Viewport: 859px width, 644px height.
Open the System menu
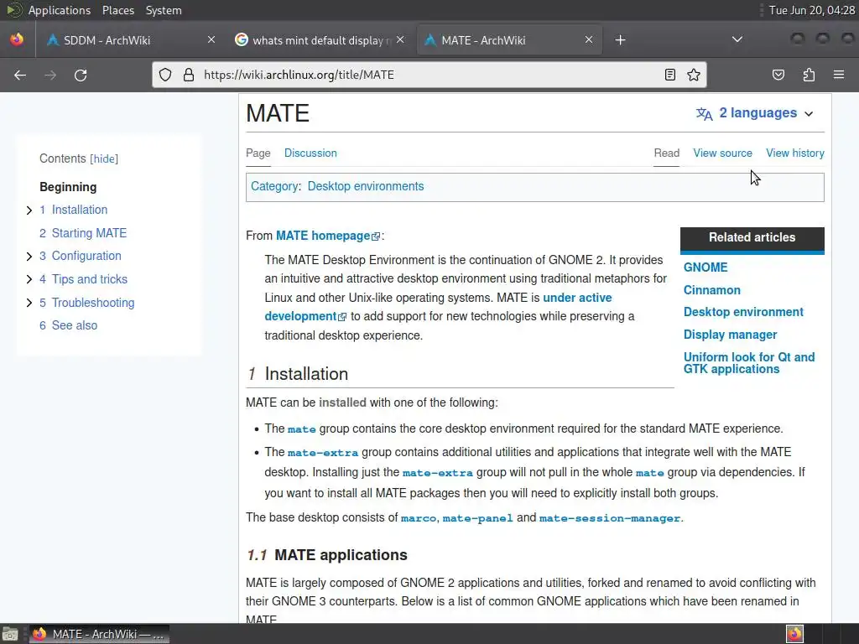click(x=164, y=10)
